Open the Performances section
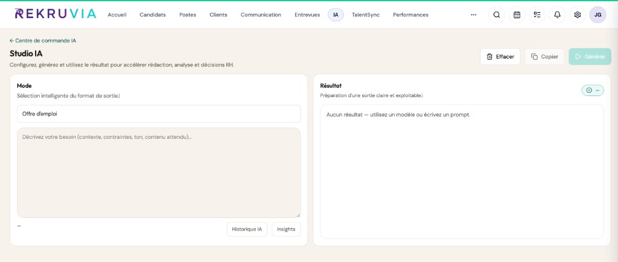This screenshot has width=618, height=262. (x=410, y=15)
